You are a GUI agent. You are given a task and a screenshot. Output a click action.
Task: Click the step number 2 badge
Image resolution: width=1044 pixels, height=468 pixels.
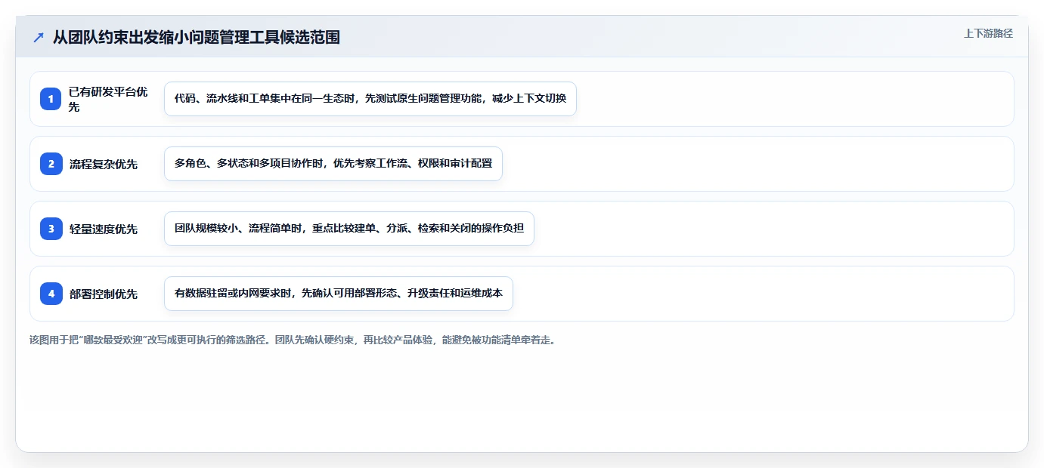tap(51, 164)
